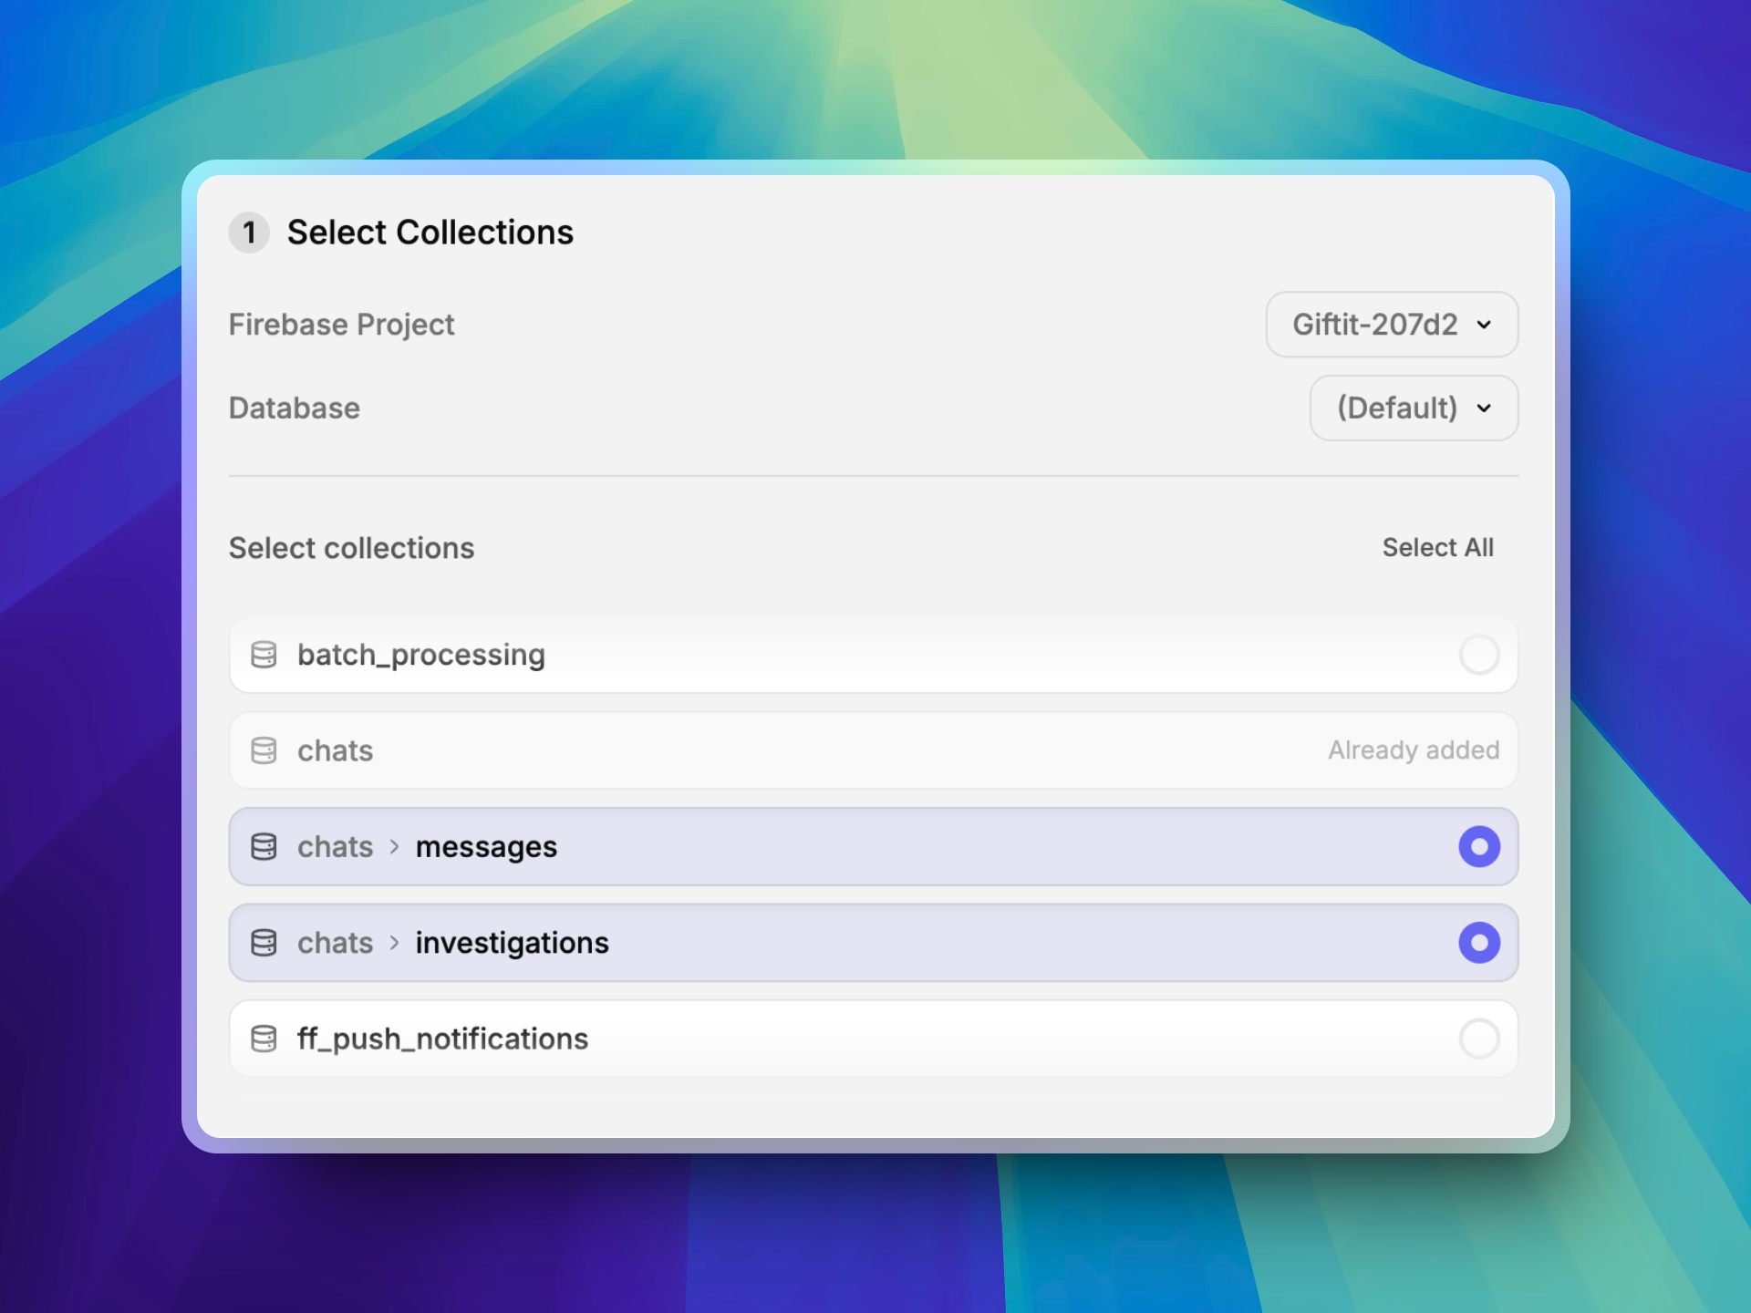Click step 1 number badge

click(x=249, y=233)
